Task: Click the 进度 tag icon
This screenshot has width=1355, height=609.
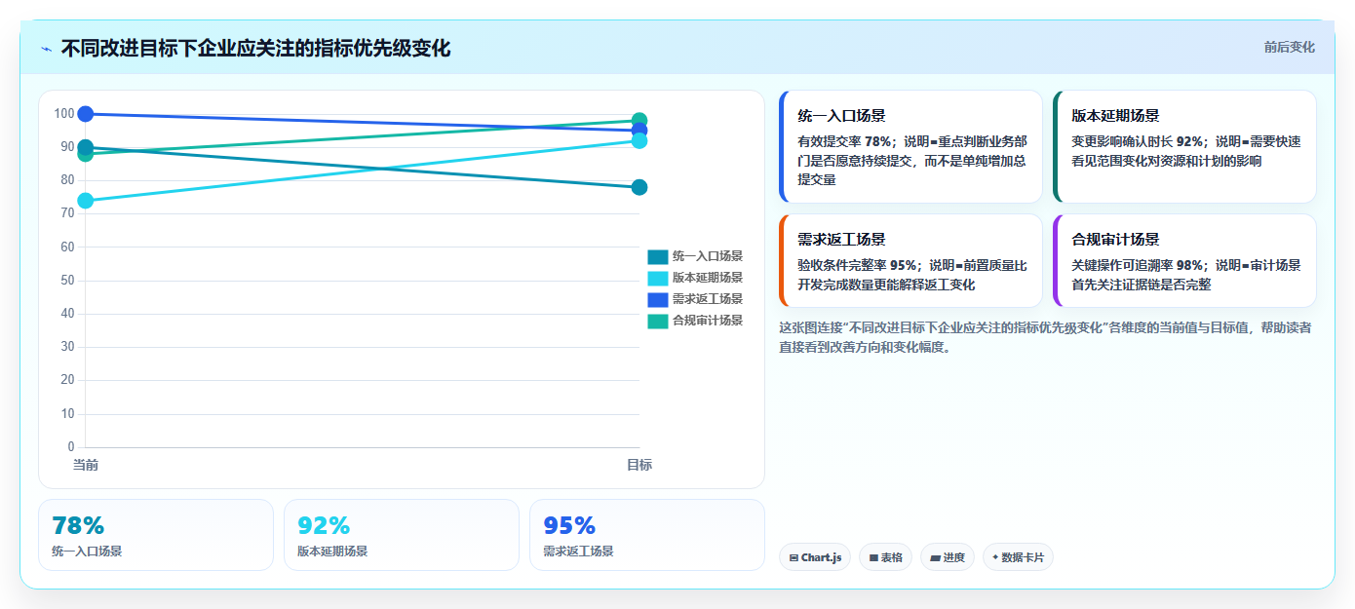Action: [x=936, y=558]
